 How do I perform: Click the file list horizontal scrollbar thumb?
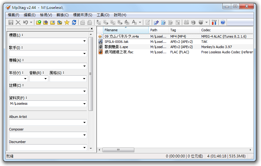(x=118, y=150)
